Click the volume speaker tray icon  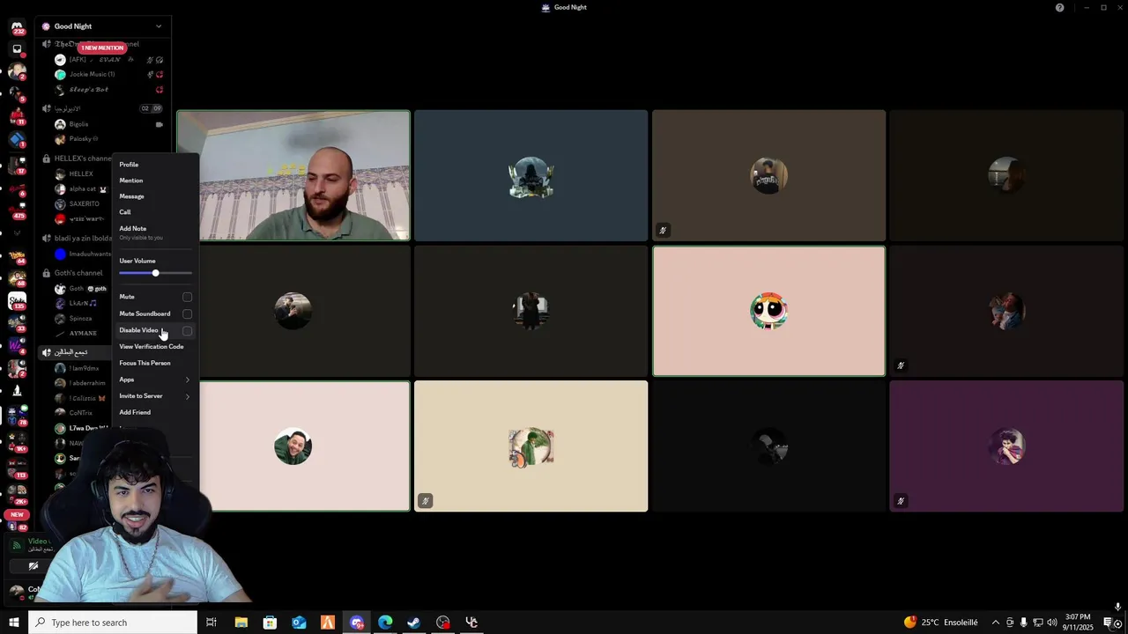1052,623
